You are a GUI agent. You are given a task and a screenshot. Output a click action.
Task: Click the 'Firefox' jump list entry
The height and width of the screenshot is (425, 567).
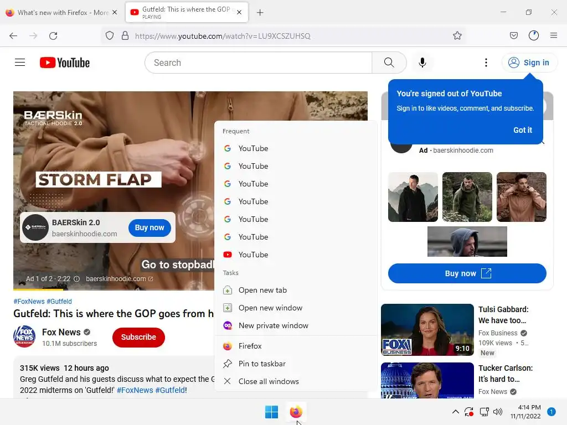296,346
